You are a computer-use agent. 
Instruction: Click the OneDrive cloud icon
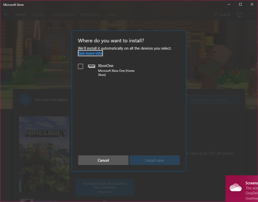[x=236, y=187]
